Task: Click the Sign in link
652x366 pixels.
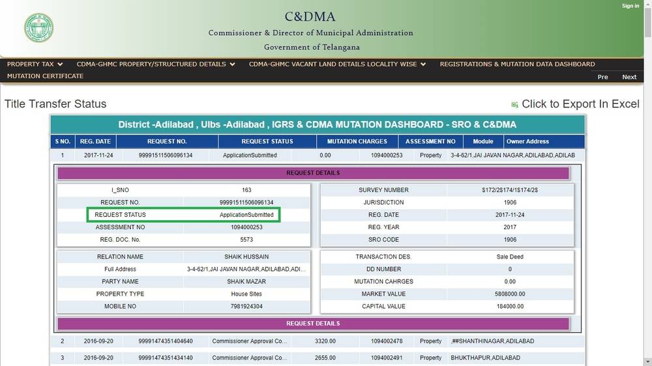Action: click(x=630, y=6)
